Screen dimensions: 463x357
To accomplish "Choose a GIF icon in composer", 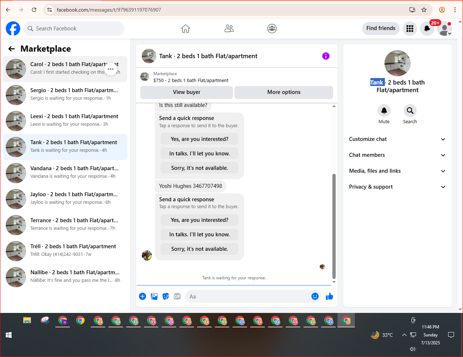I will tap(177, 296).
